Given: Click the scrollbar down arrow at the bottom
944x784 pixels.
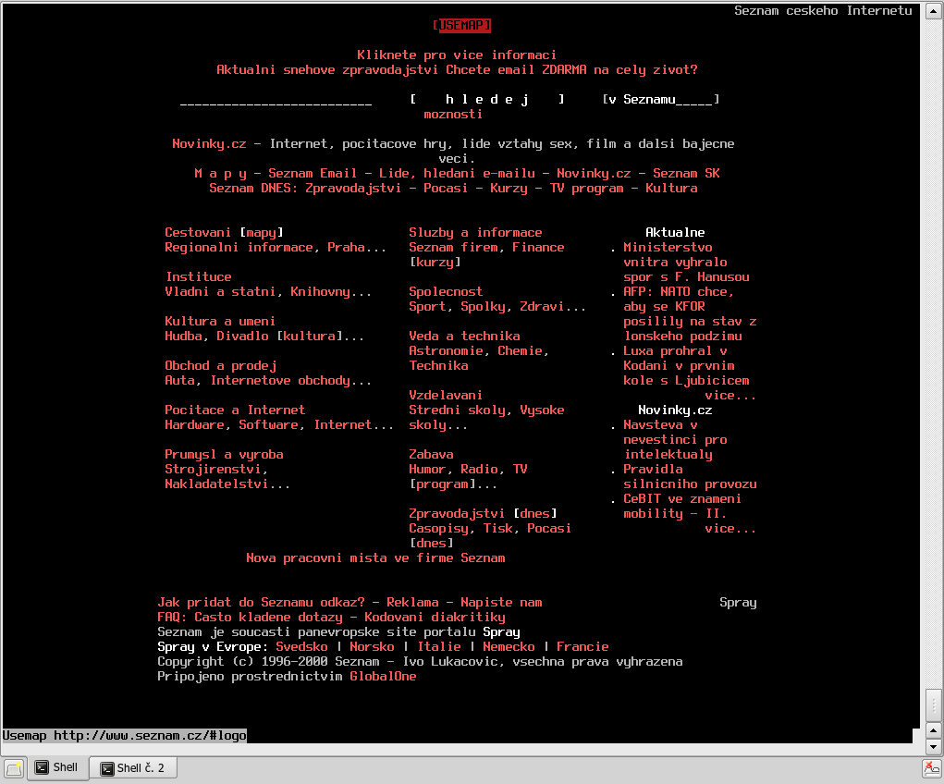Looking at the screenshot, I should click(933, 747).
